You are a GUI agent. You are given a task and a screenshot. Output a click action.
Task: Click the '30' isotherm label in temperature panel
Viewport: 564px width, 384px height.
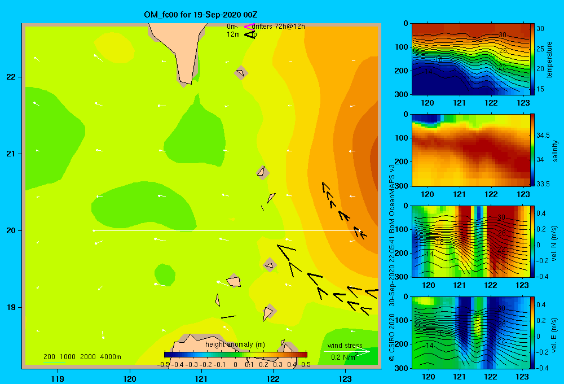click(x=502, y=35)
